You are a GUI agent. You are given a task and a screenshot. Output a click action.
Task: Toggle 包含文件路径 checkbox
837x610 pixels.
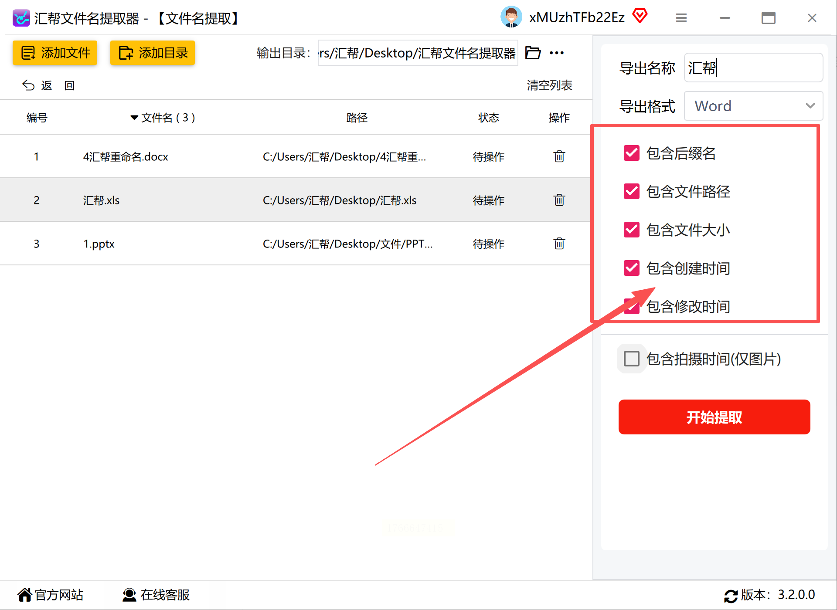631,192
